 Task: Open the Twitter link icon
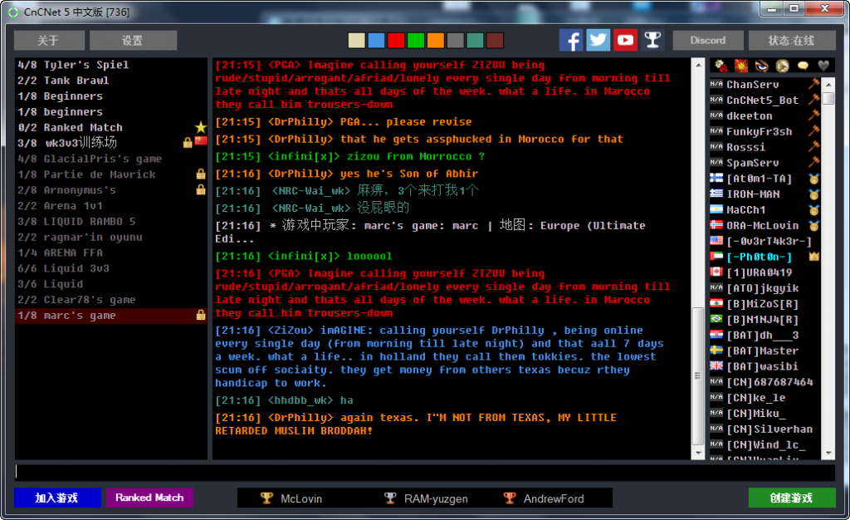click(598, 40)
